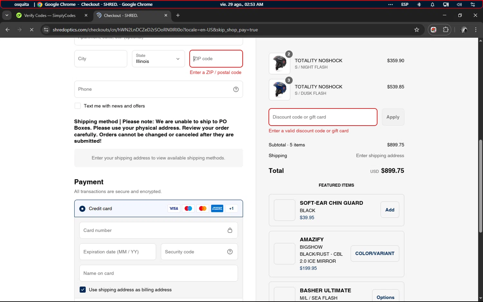Click the Name on card field
Image resolution: width=483 pixels, height=302 pixels.
158,273
